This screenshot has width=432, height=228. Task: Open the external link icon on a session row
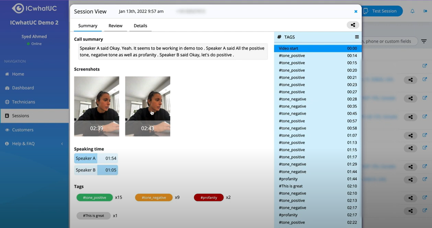[x=425, y=65]
